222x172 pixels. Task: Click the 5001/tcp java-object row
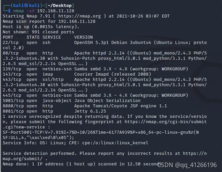(72, 100)
